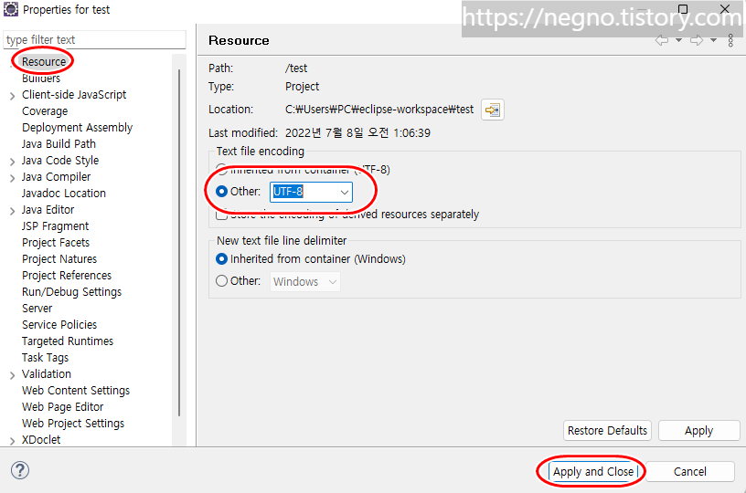Click the Last modified date value
The width and height of the screenshot is (746, 493).
click(x=357, y=133)
